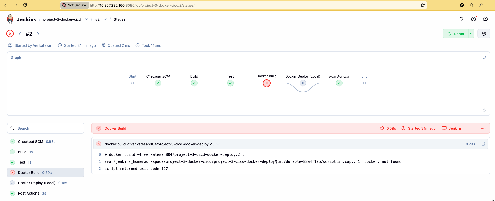
Task: Select Test stage node in graph
Action: pyautogui.click(x=230, y=83)
